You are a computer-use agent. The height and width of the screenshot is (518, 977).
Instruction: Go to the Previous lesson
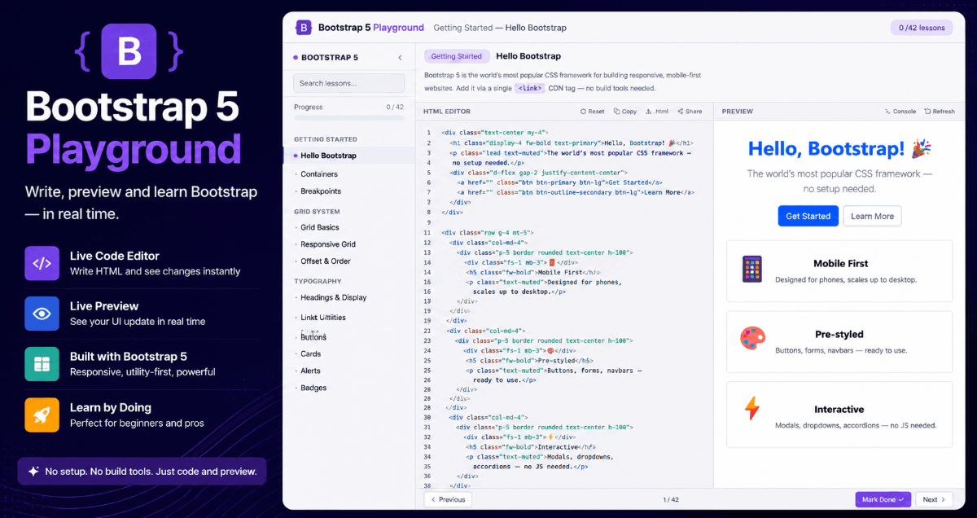coord(448,499)
